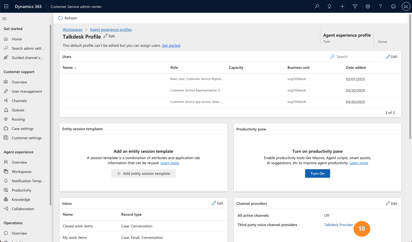Click the plus quick create icon
The image size is (412, 242).
pos(342,6)
